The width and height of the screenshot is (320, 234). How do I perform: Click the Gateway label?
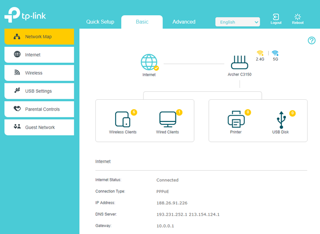click(103, 226)
